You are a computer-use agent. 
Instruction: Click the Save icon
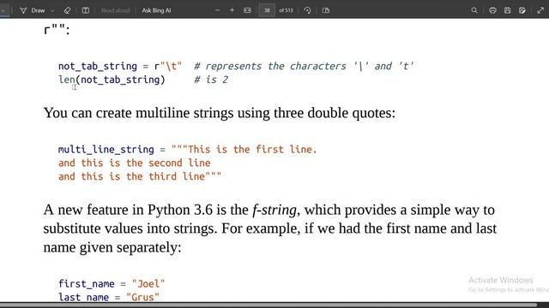(x=507, y=10)
